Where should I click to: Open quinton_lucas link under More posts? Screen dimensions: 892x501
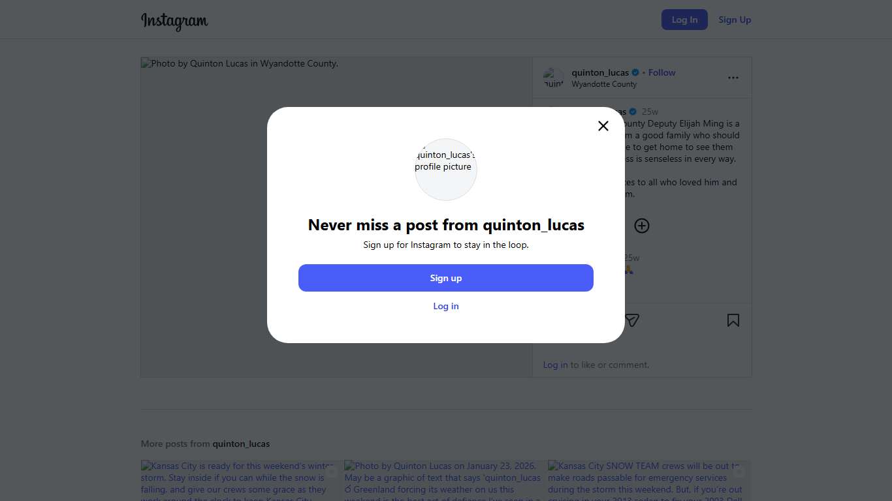pyautogui.click(x=241, y=444)
